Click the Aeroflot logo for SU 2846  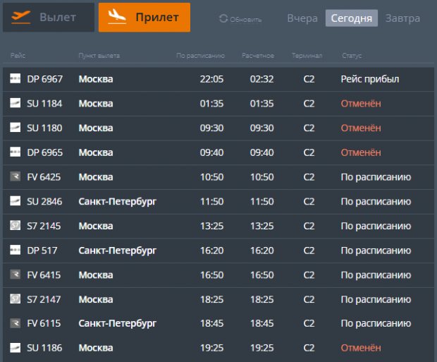[16, 200]
